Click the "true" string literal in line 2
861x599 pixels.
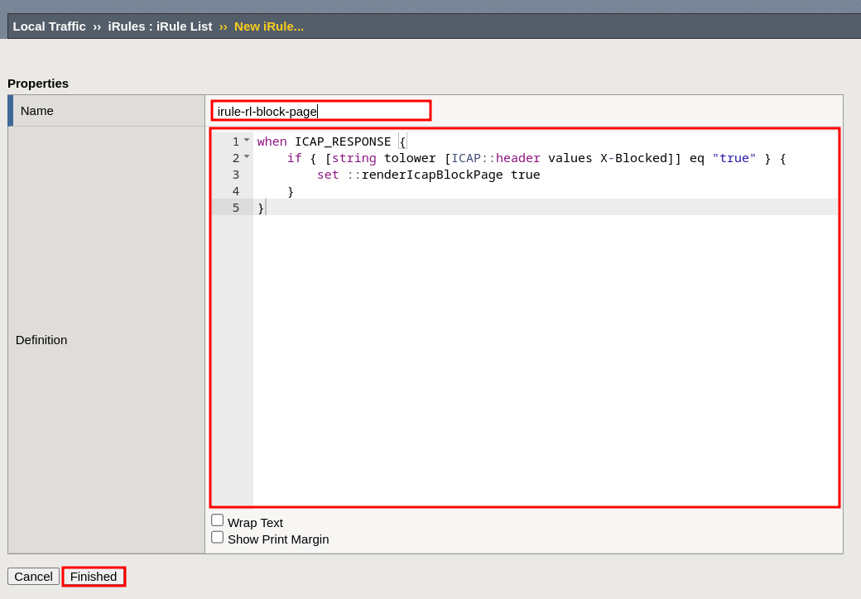[x=734, y=158]
